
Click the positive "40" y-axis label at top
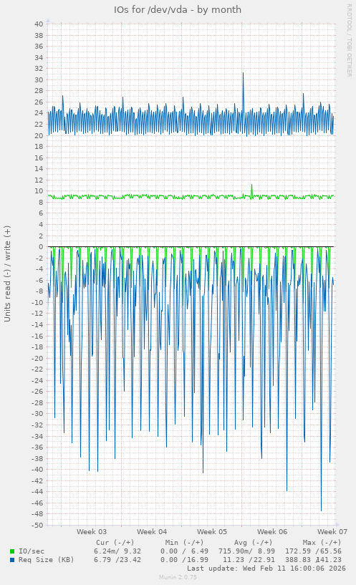pos(39,24)
